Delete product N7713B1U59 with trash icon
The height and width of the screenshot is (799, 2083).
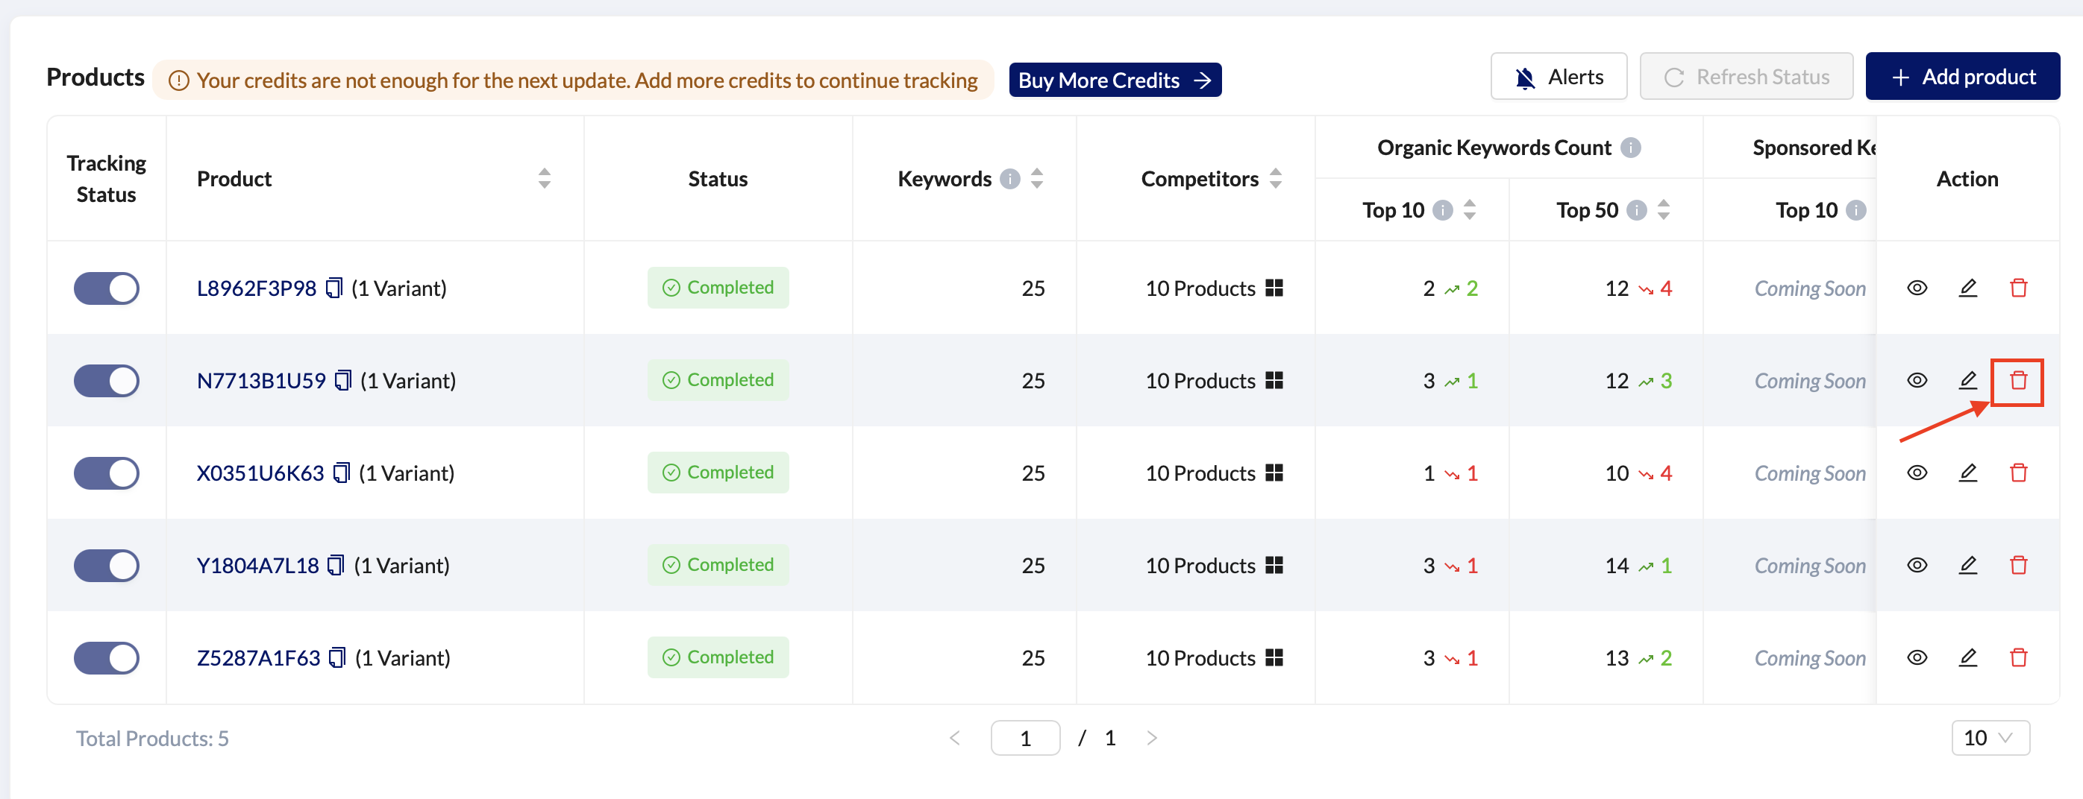click(2017, 381)
